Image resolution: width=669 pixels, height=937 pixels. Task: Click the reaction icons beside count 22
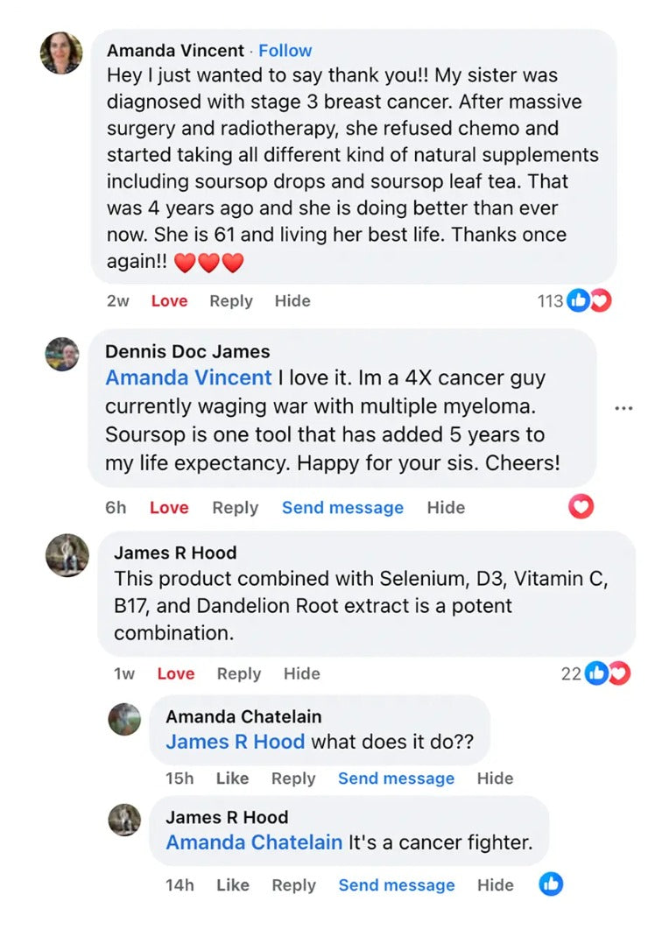click(x=607, y=673)
